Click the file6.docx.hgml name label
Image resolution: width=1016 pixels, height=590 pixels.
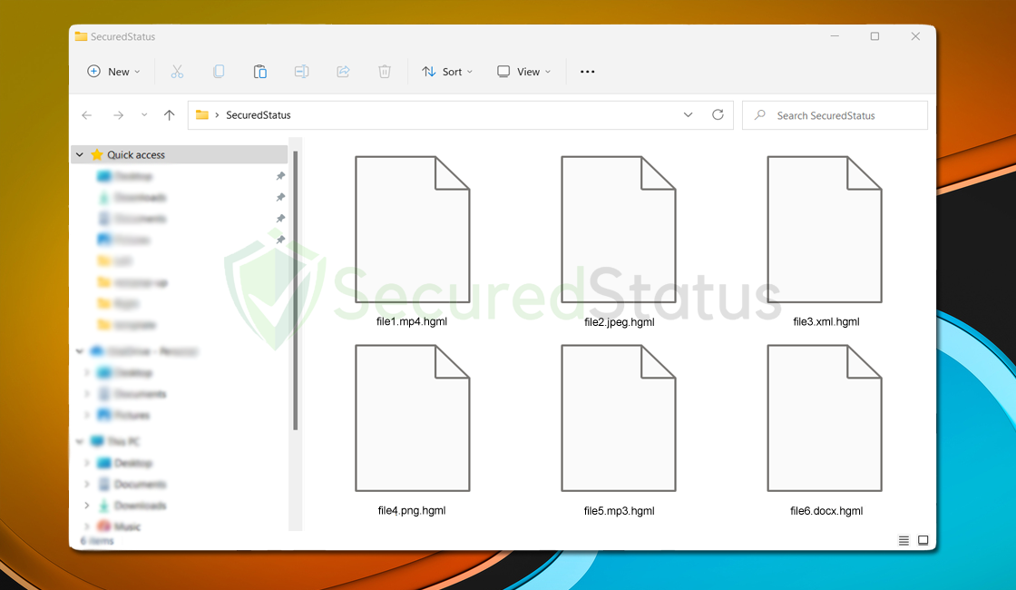pyautogui.click(x=826, y=511)
